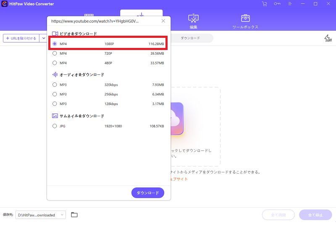Click the URLを貼り付ける button
The width and height of the screenshot is (336, 227).
coord(21,38)
